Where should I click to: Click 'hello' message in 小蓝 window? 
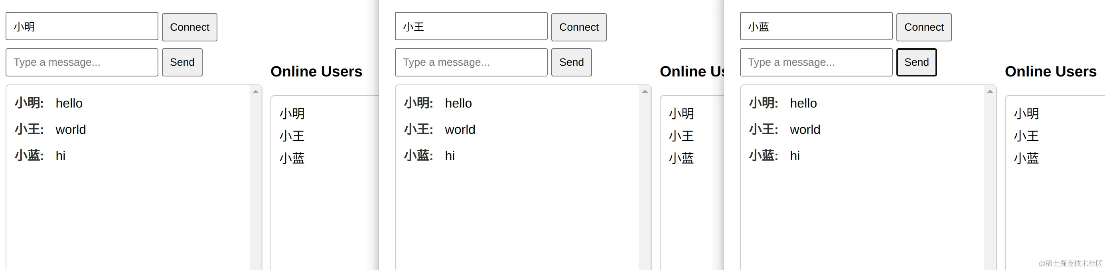pos(803,103)
